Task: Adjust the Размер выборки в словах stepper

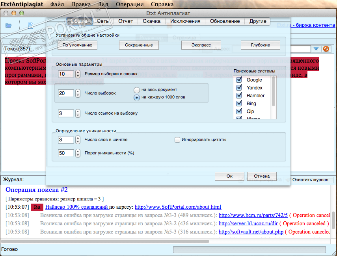Action: [x=78, y=74]
